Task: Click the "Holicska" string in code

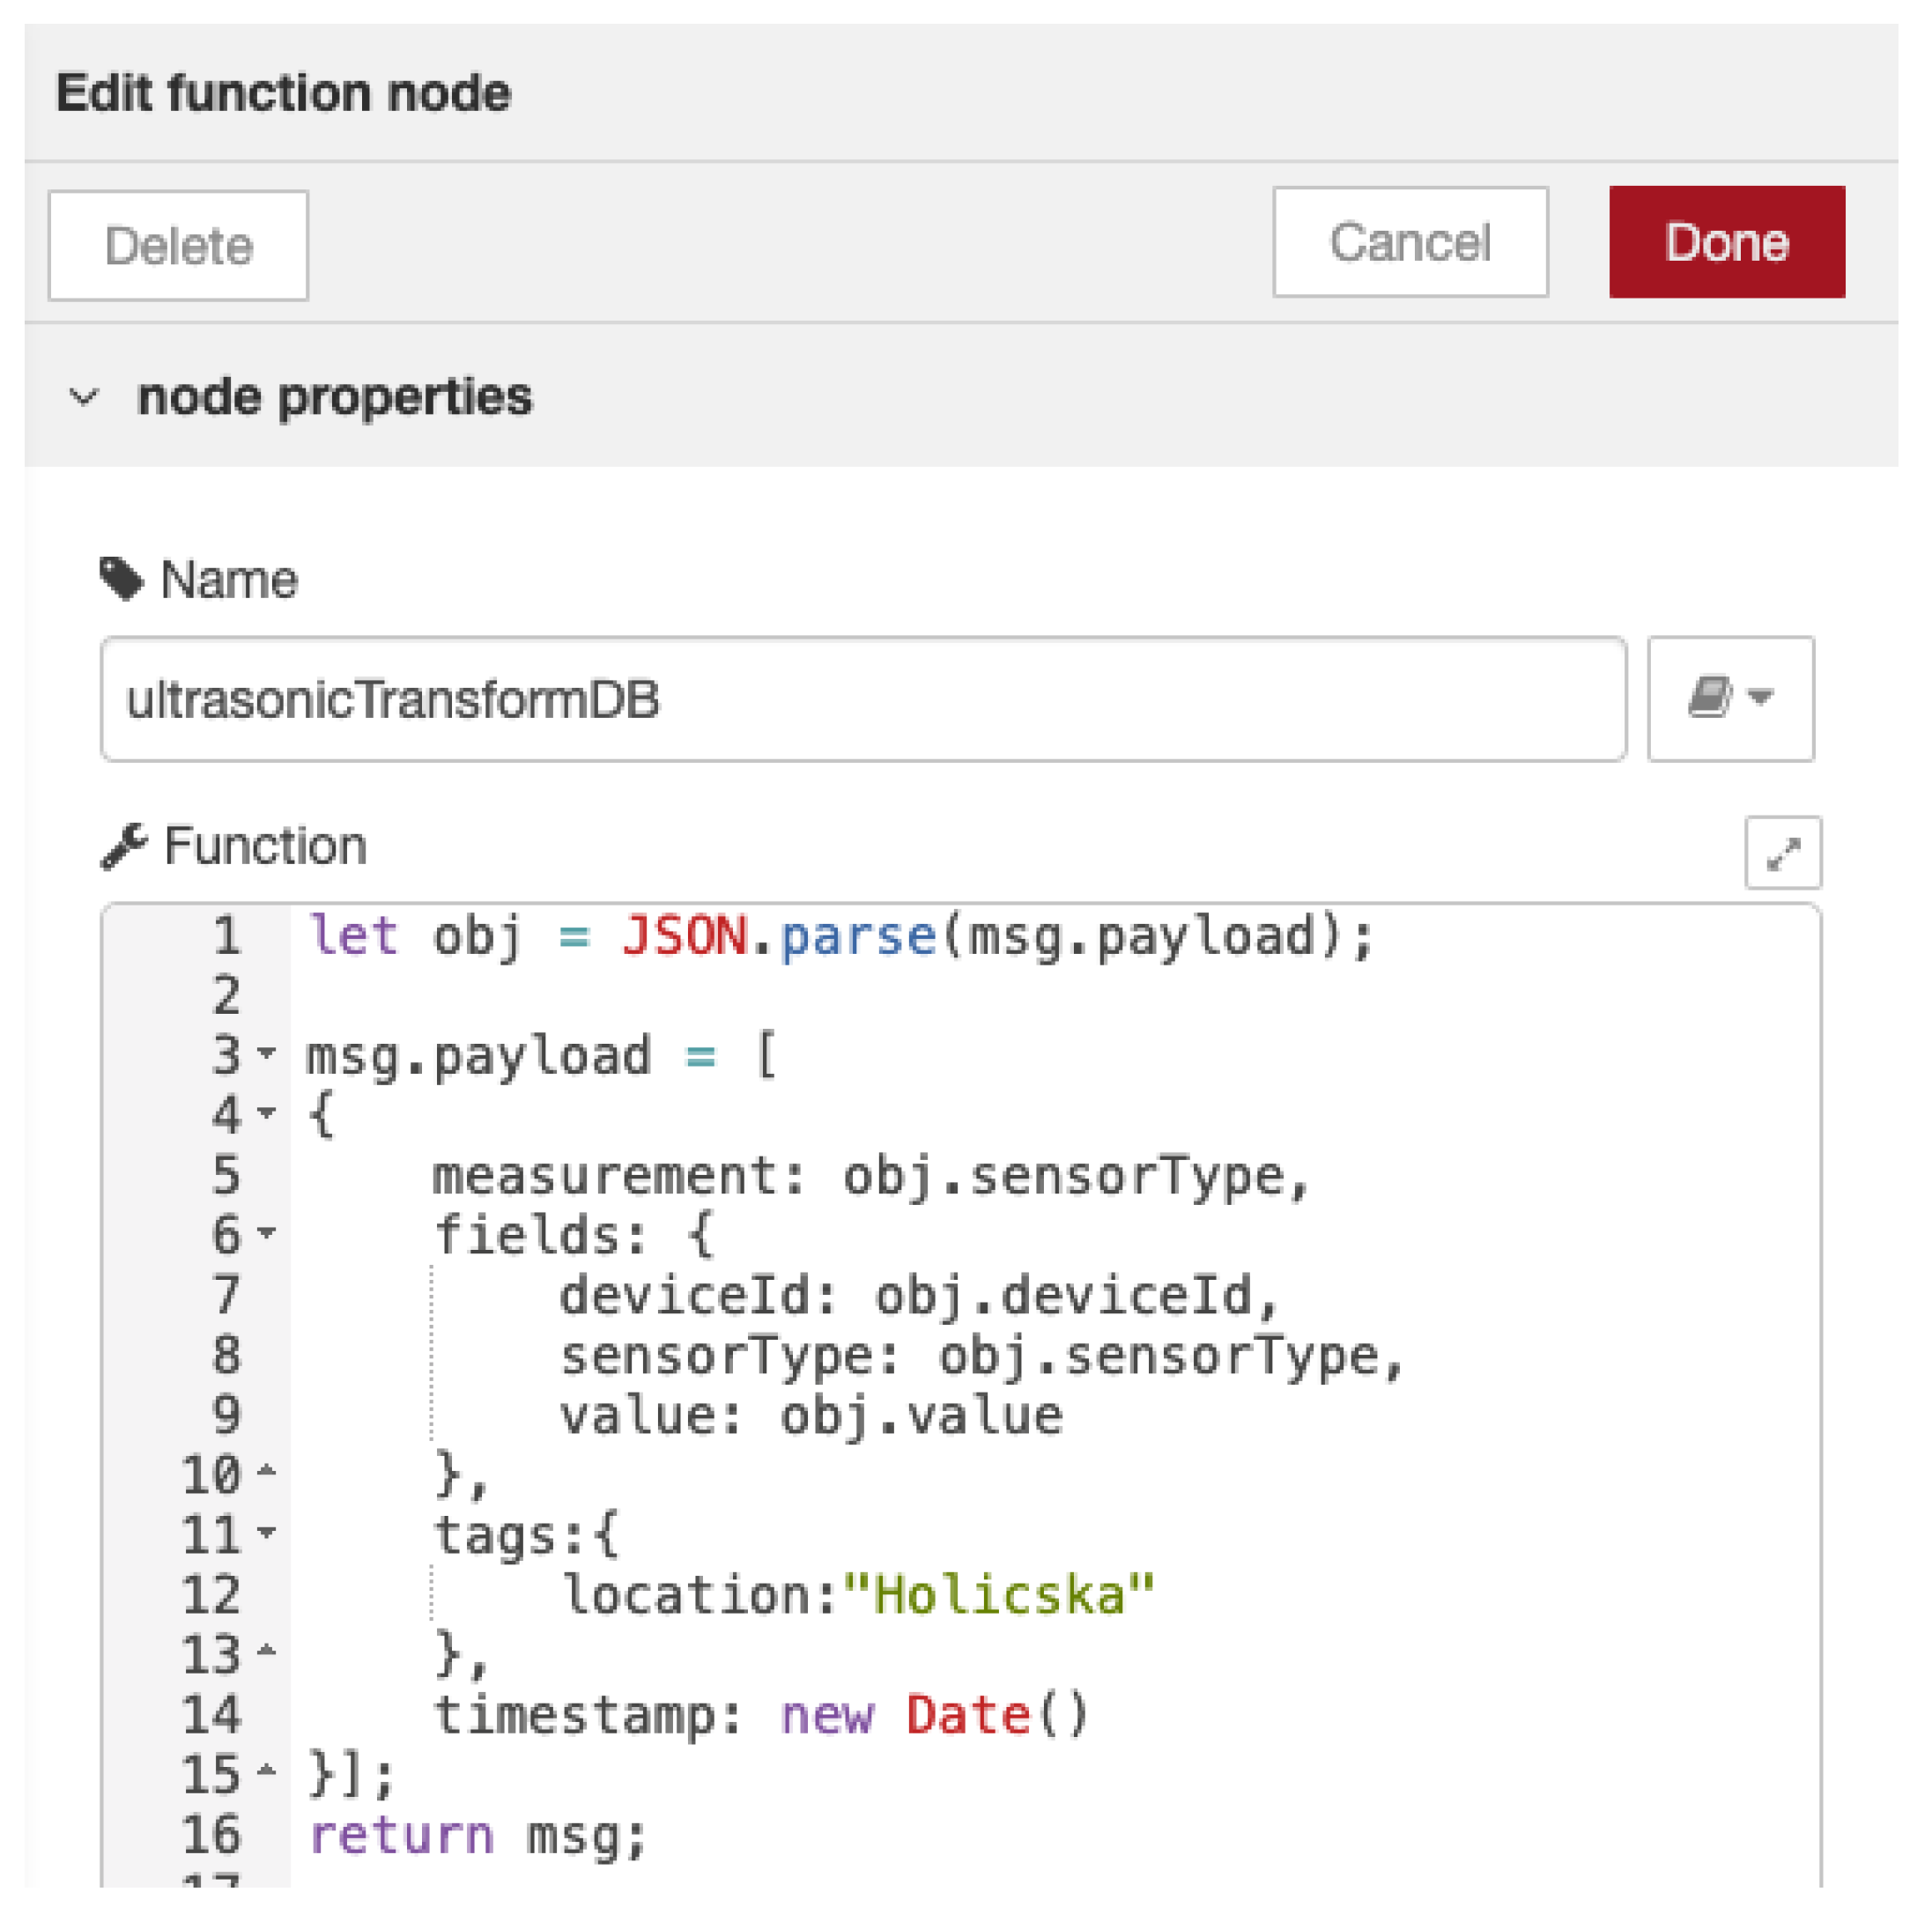Action: tap(998, 1595)
